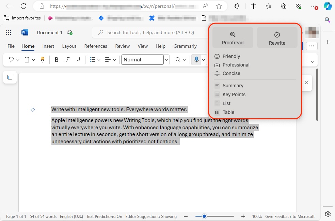Expand the bullet list options arrow
335x221 pixels.
pos(98,59)
